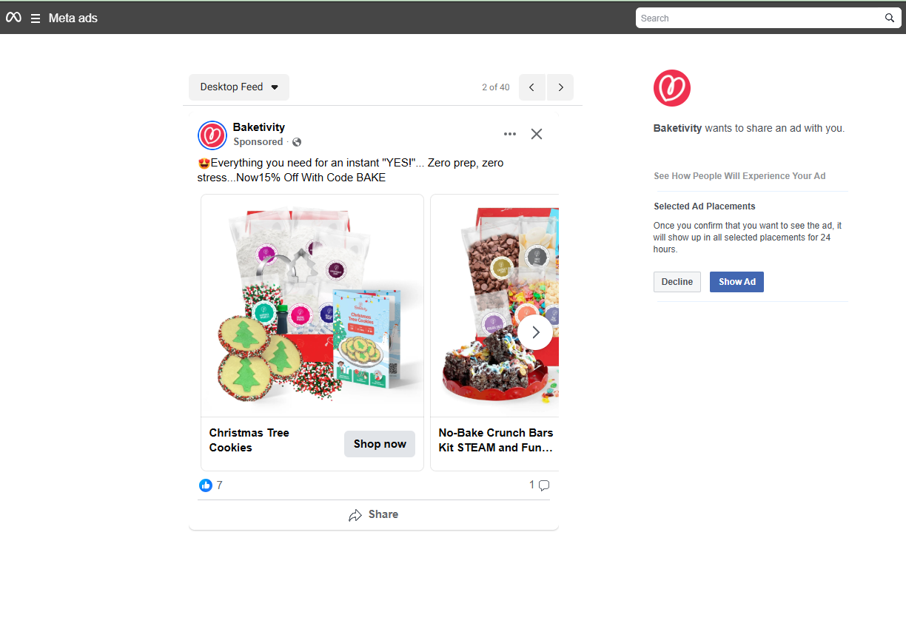Open the Baketivity page name link
Screen dimensions: 906x629
click(x=259, y=127)
